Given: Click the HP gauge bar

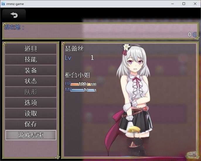Looking at the screenshot, I should click(x=83, y=84).
